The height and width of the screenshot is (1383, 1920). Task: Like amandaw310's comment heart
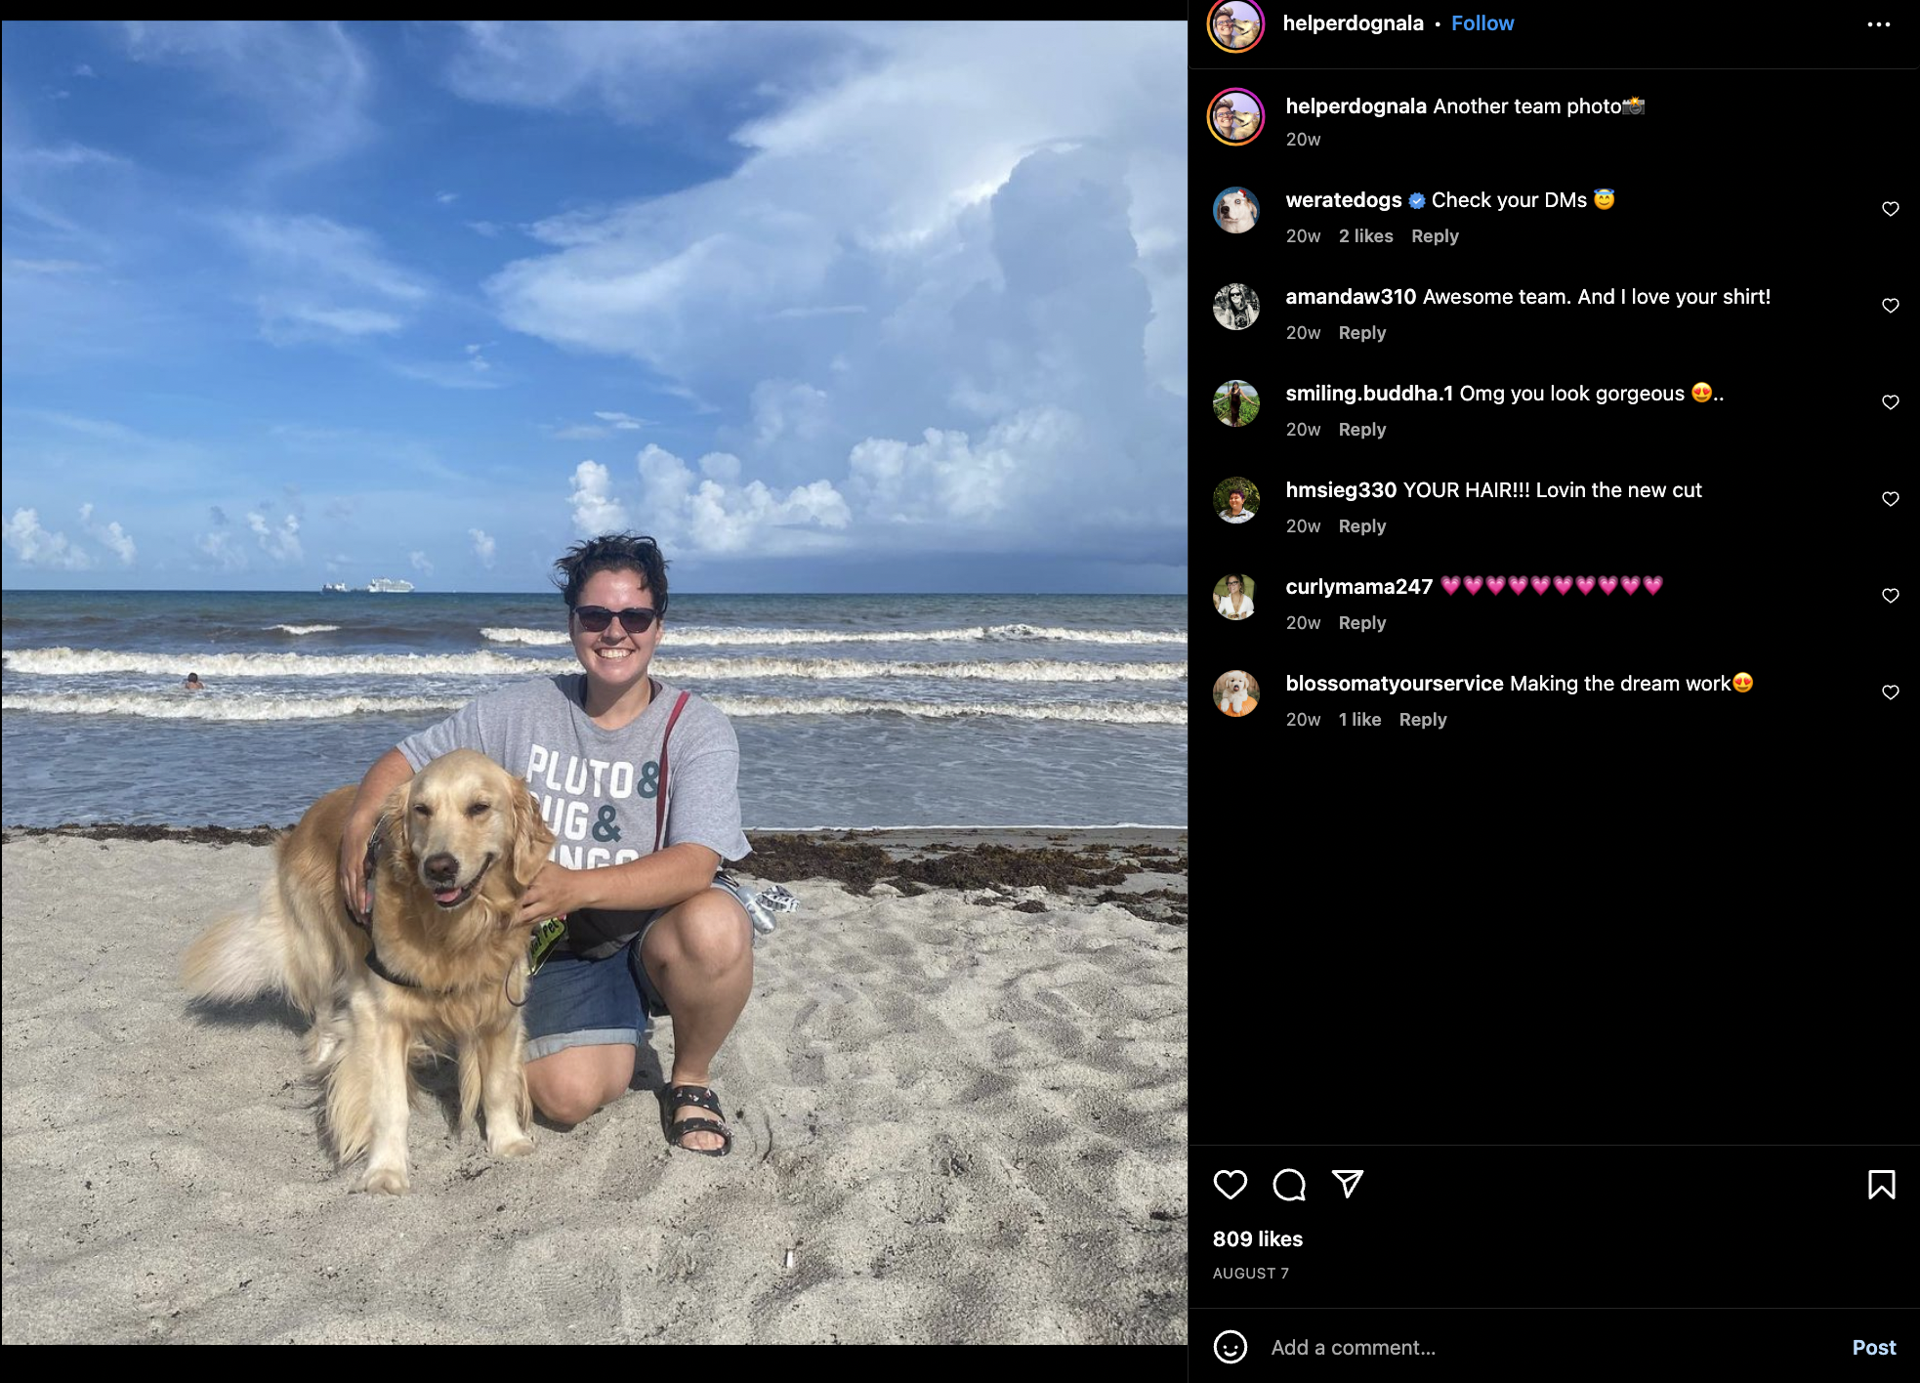(1890, 306)
